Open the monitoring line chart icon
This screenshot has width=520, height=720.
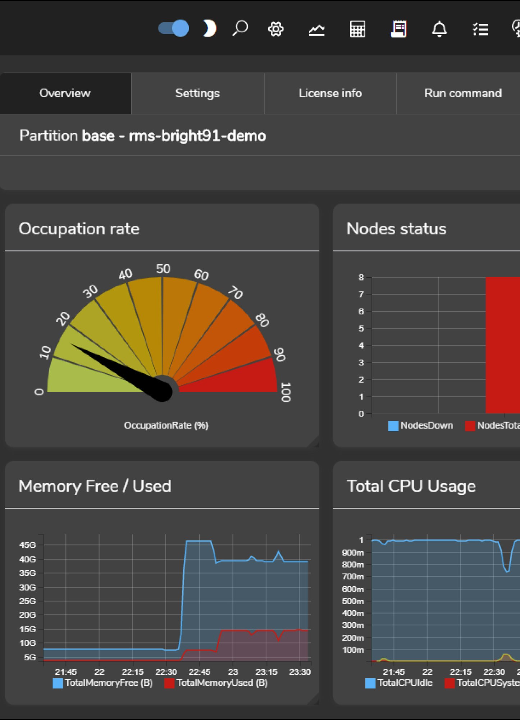[316, 29]
